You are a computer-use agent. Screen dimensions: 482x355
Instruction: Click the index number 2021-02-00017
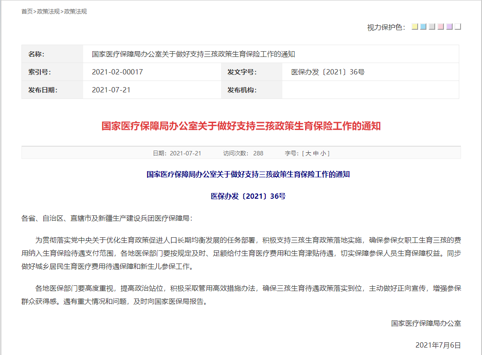[117, 72]
